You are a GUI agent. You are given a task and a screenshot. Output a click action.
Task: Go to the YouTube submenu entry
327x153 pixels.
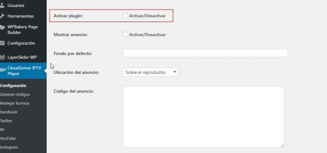click(8, 138)
